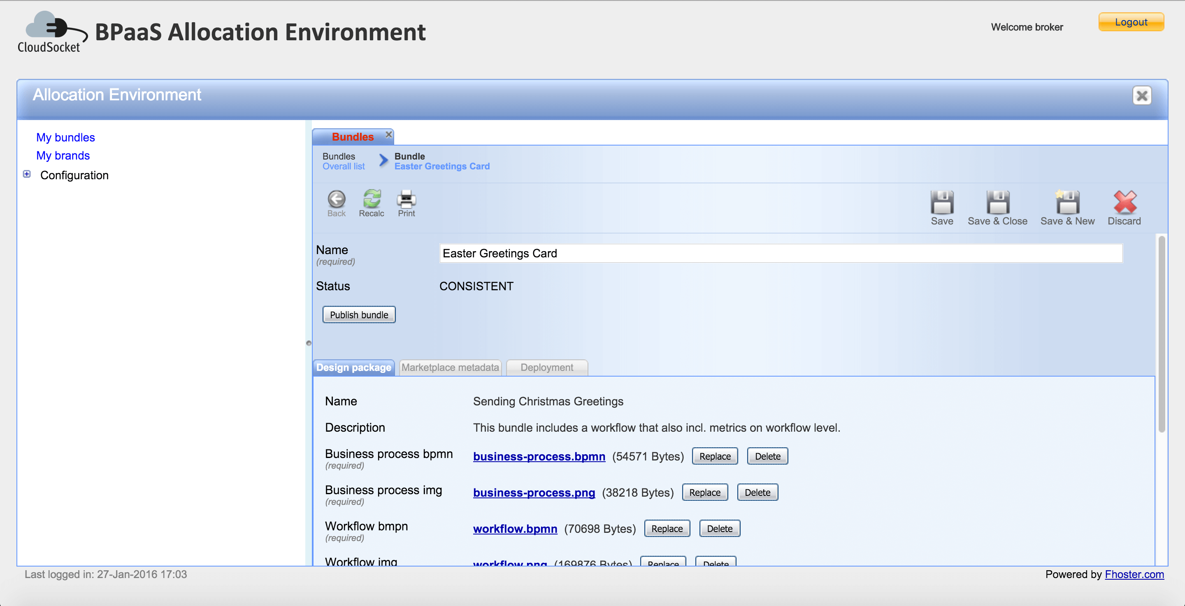Click the vertical scrollbar of the bundle form
This screenshot has width=1185, height=606.
(1161, 334)
